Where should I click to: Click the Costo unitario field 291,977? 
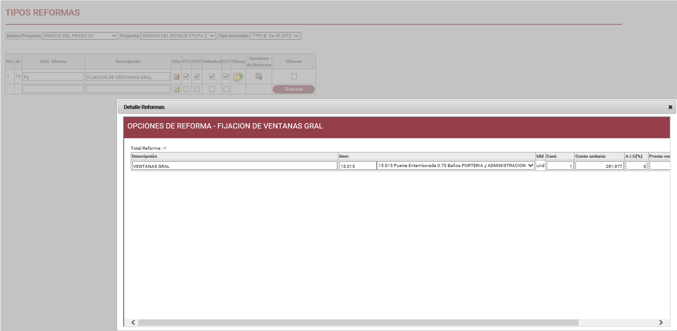(599, 166)
